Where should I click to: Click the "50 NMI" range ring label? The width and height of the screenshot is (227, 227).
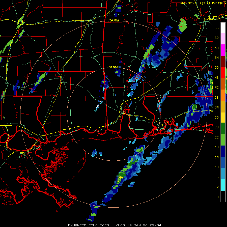(x=113, y=67)
